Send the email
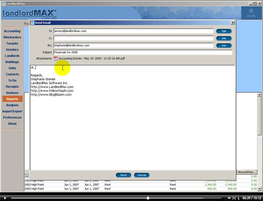 coord(123,175)
